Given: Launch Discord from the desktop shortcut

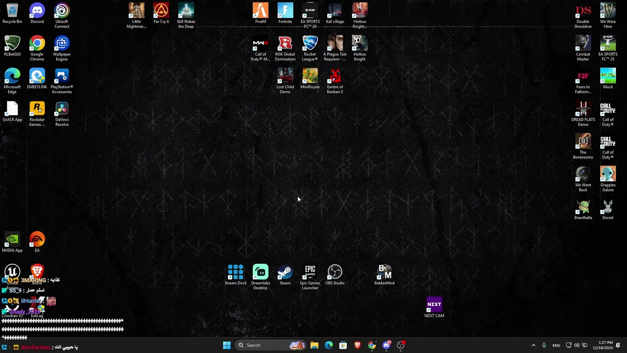Looking at the screenshot, I should [x=37, y=14].
